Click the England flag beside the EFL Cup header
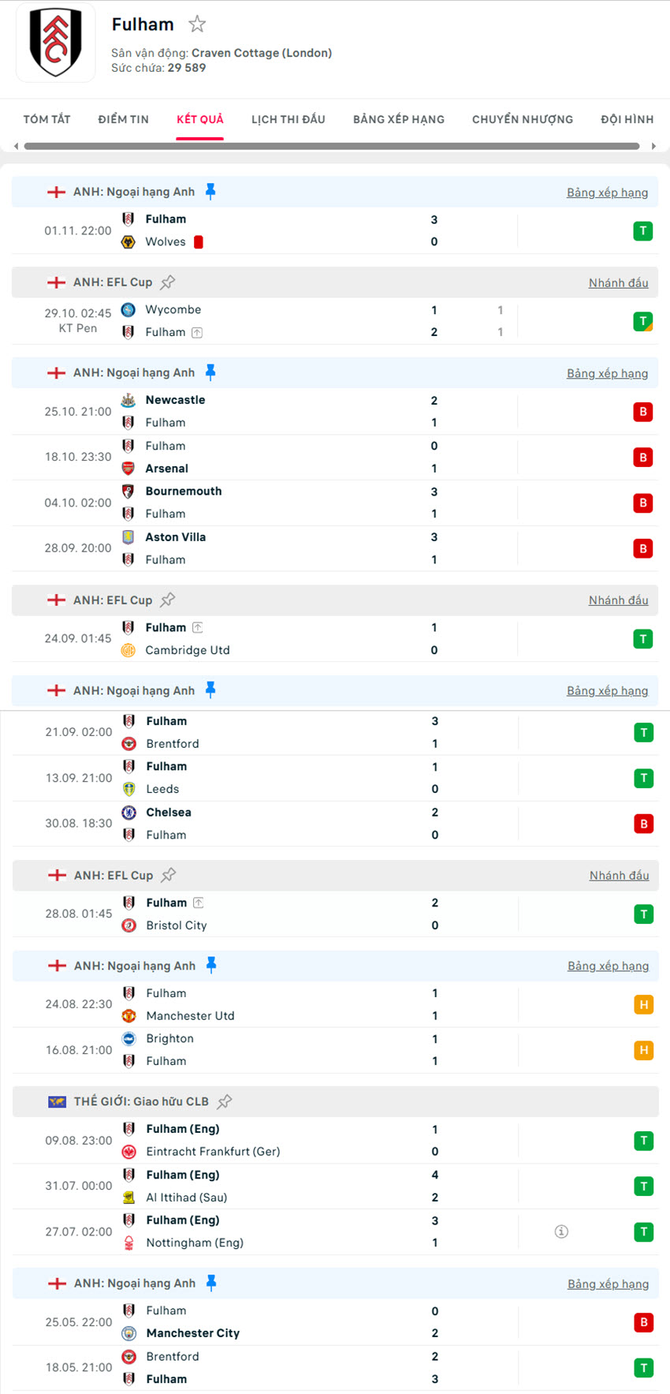Image resolution: width=670 pixels, height=1394 pixels. click(x=55, y=282)
